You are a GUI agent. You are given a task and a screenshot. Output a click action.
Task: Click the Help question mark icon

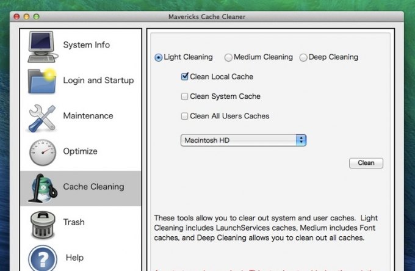pos(43,258)
